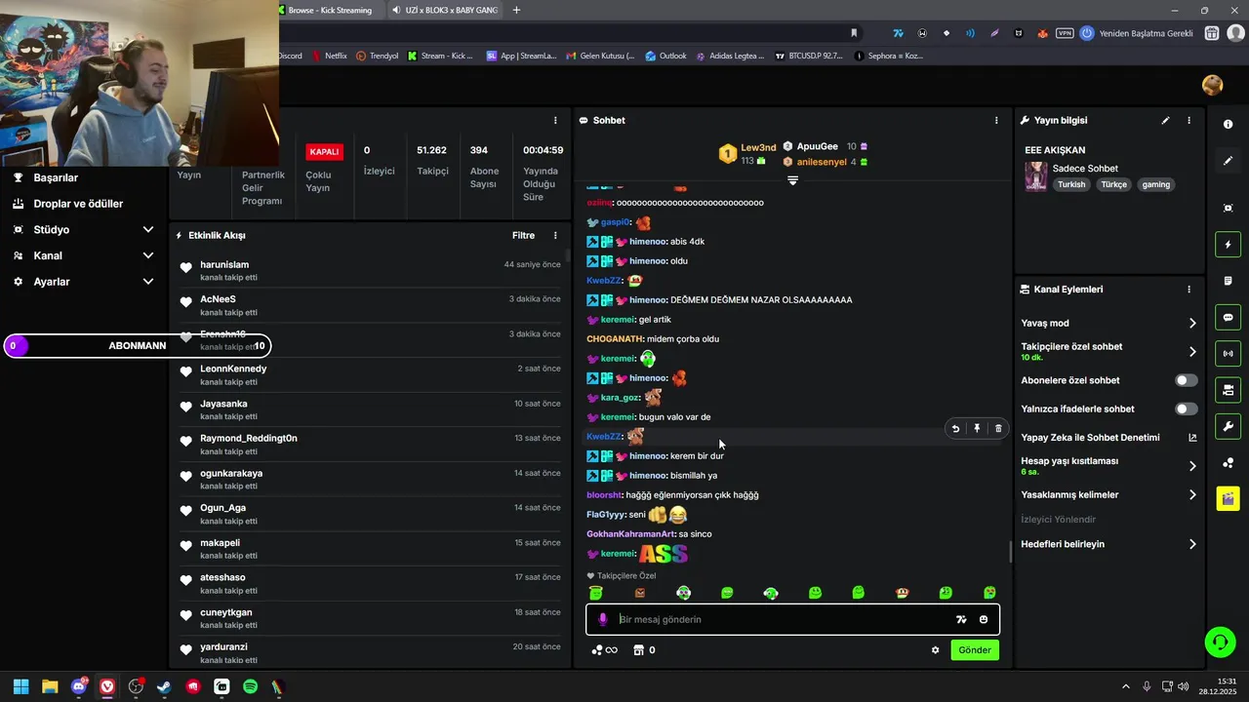This screenshot has width=1249, height=702.
Task: Open Hesap yaşı kısıtlaması options
Action: click(x=1191, y=466)
